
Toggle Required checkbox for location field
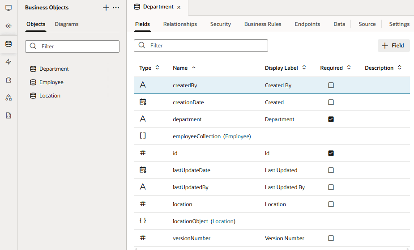pos(331,204)
